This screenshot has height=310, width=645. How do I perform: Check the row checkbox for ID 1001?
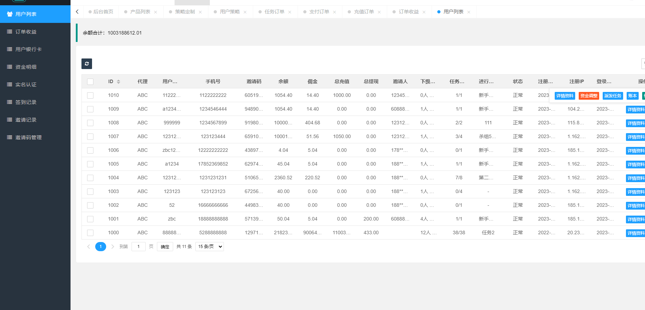pos(90,219)
